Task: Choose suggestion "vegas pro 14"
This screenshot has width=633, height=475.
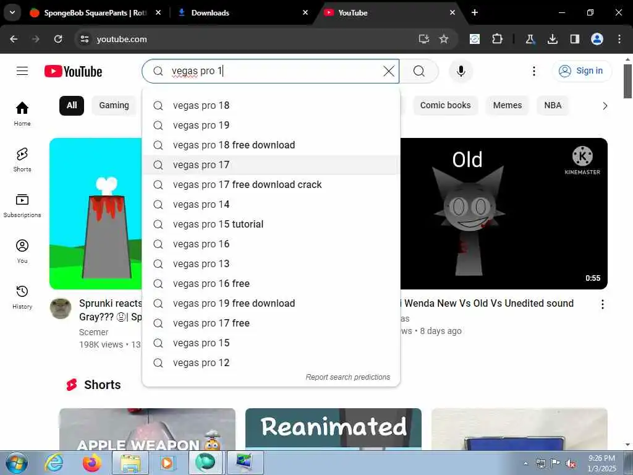Action: coord(271,204)
